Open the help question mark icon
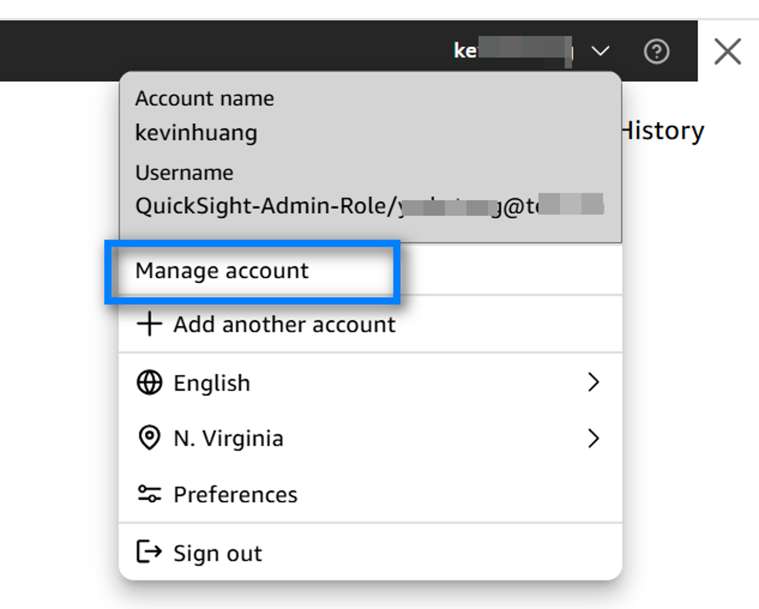Screen dimensions: 759x609 pyautogui.click(x=657, y=52)
